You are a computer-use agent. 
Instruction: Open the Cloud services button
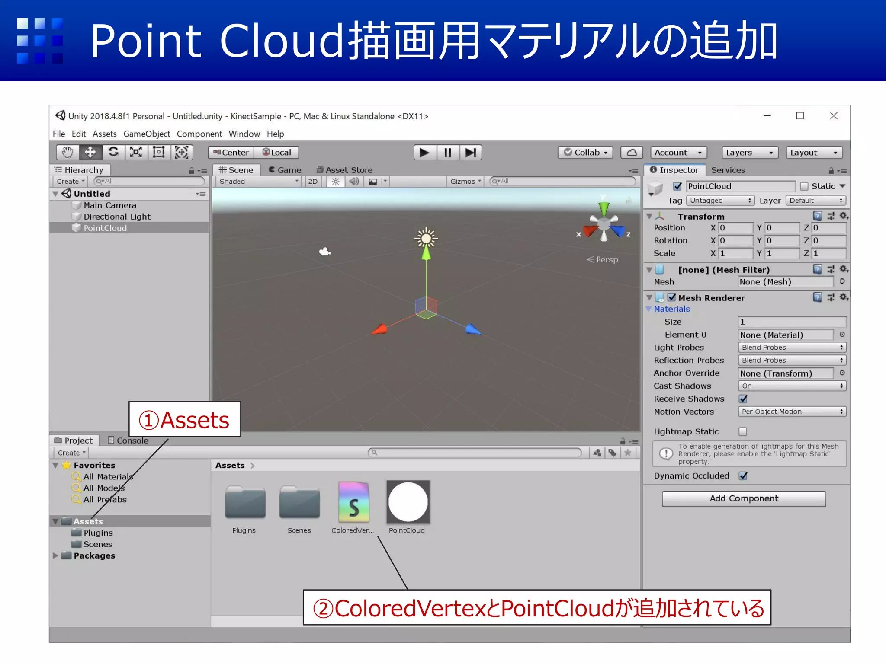coord(632,152)
